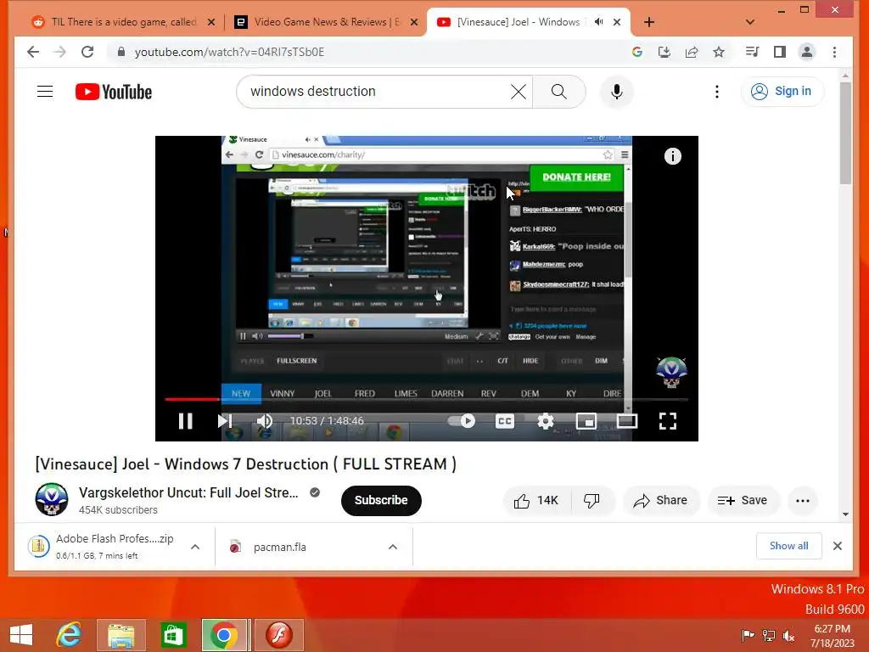Open Windows Start button

(x=21, y=634)
